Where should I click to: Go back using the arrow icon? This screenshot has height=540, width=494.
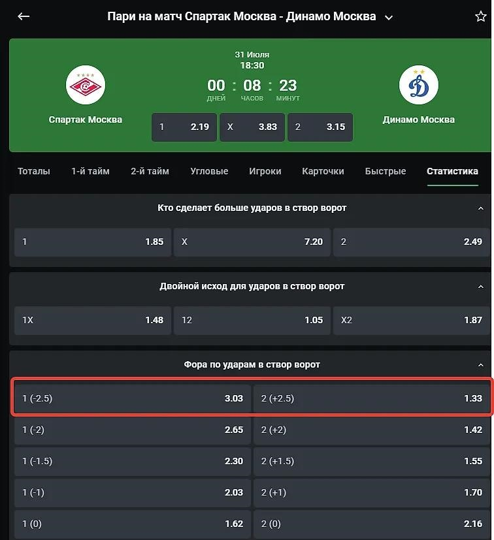tap(24, 16)
